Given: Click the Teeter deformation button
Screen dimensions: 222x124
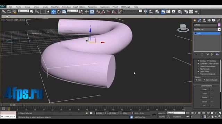Looking at the screenshot, I should [204, 97].
